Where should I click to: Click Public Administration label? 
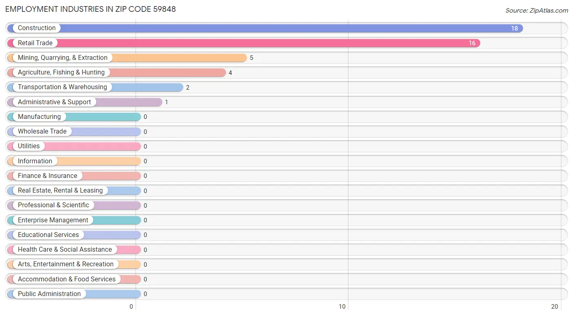pos(49,294)
